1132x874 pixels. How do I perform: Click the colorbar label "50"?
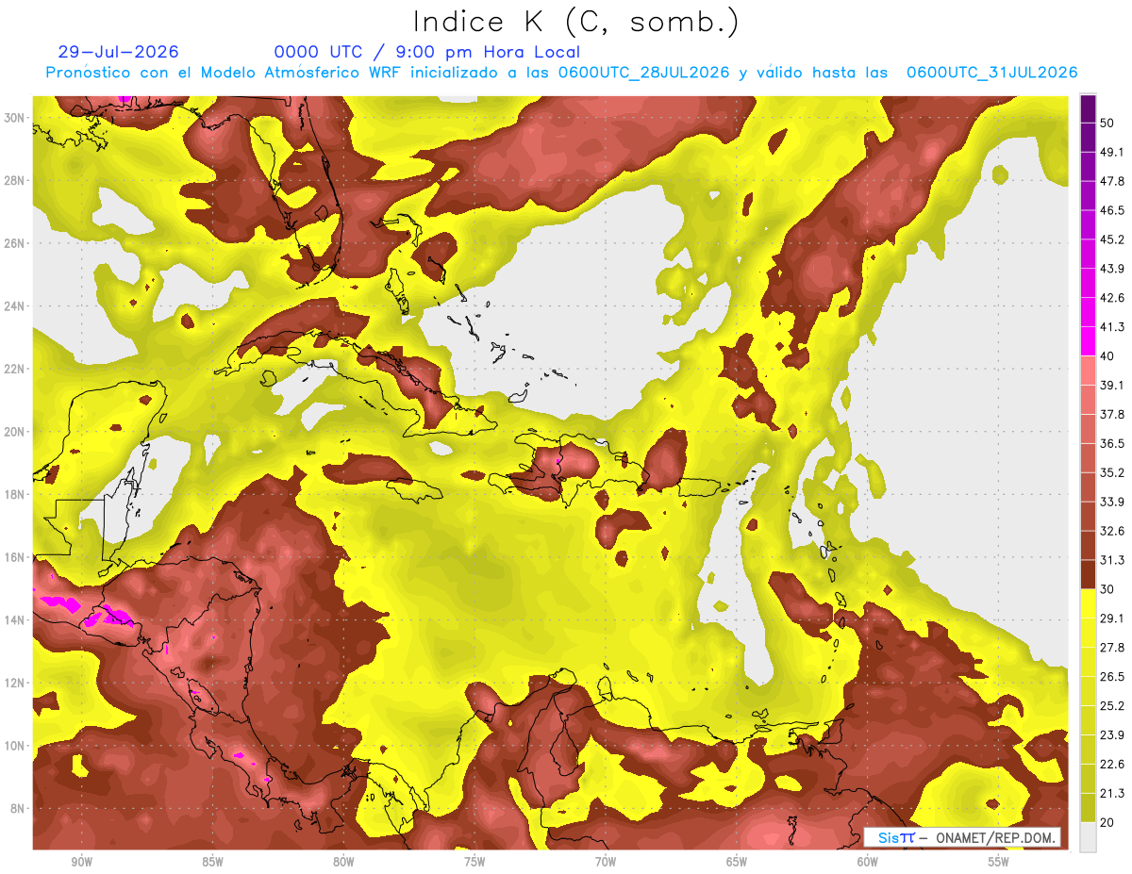point(1107,123)
